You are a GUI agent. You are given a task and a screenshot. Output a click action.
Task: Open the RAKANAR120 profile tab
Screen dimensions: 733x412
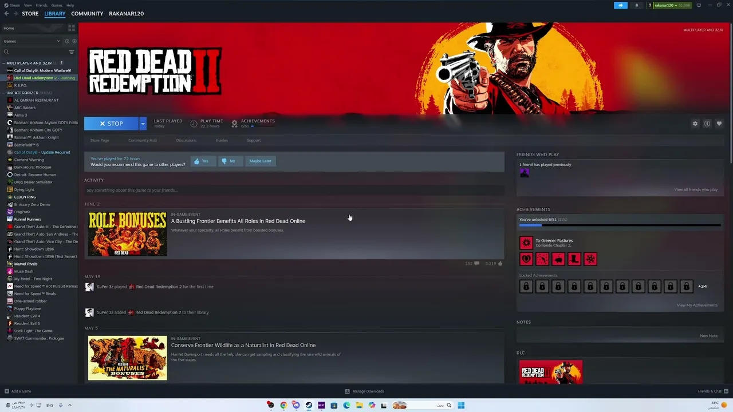pyautogui.click(x=127, y=14)
